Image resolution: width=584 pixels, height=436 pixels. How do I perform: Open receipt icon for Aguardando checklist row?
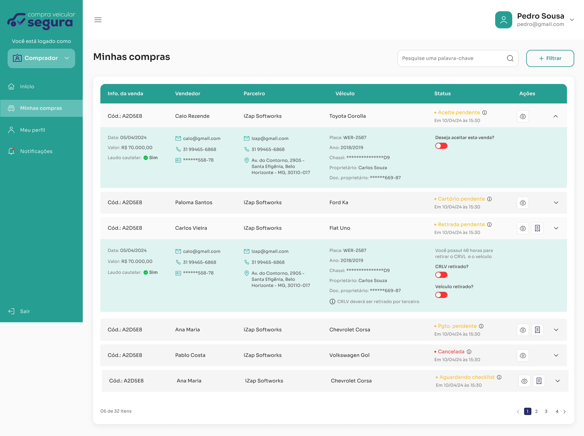(x=539, y=381)
